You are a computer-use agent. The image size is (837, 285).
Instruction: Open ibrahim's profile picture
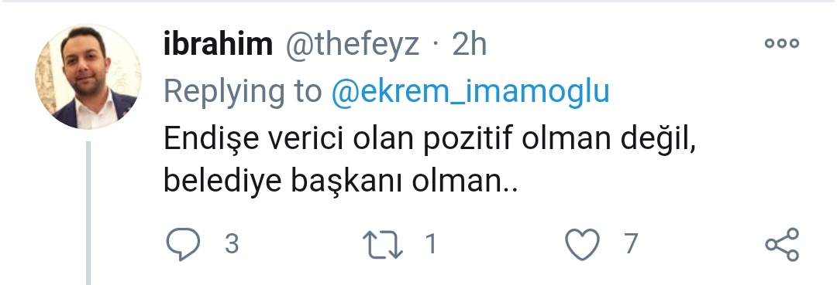click(88, 76)
